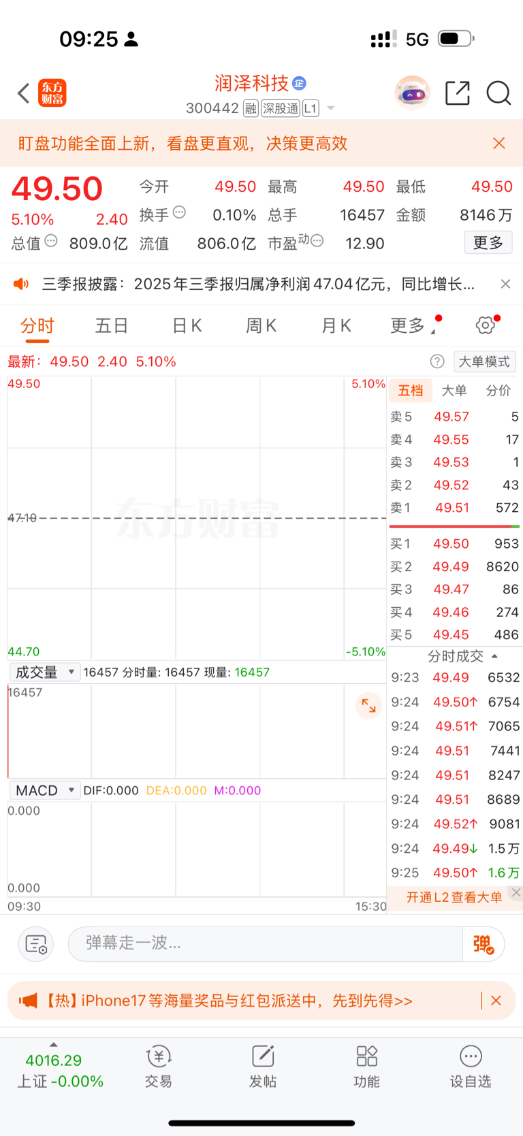The width and height of the screenshot is (523, 1136).
Task: Tap the orange expand chart fullscreen icon
Action: pyautogui.click(x=368, y=706)
